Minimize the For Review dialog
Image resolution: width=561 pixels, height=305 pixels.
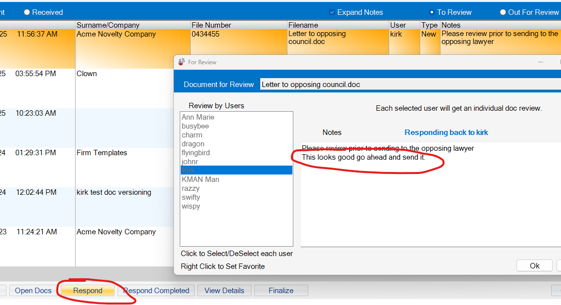click(541, 62)
